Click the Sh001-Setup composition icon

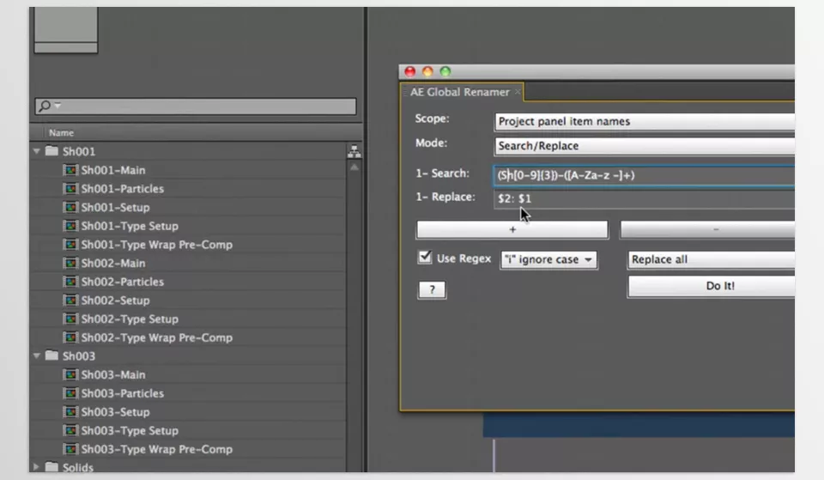point(70,207)
